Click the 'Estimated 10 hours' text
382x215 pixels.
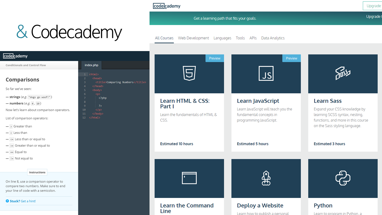coord(177,144)
